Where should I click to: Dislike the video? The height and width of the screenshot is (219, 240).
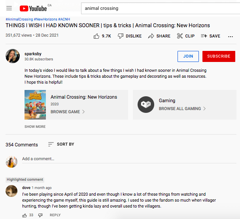coord(130,36)
